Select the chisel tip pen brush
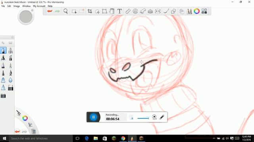 pos(11,58)
